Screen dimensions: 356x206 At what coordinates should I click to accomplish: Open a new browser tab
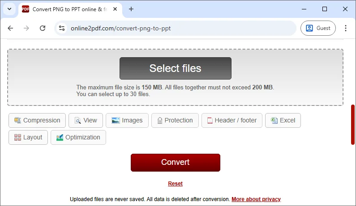(x=131, y=9)
